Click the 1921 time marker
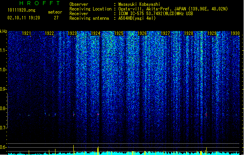Viewport: 244px width, 155px height. click(26, 33)
